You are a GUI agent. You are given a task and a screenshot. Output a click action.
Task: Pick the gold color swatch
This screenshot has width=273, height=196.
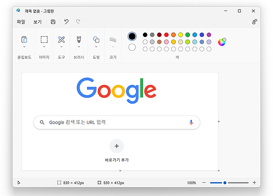(x=173, y=42)
